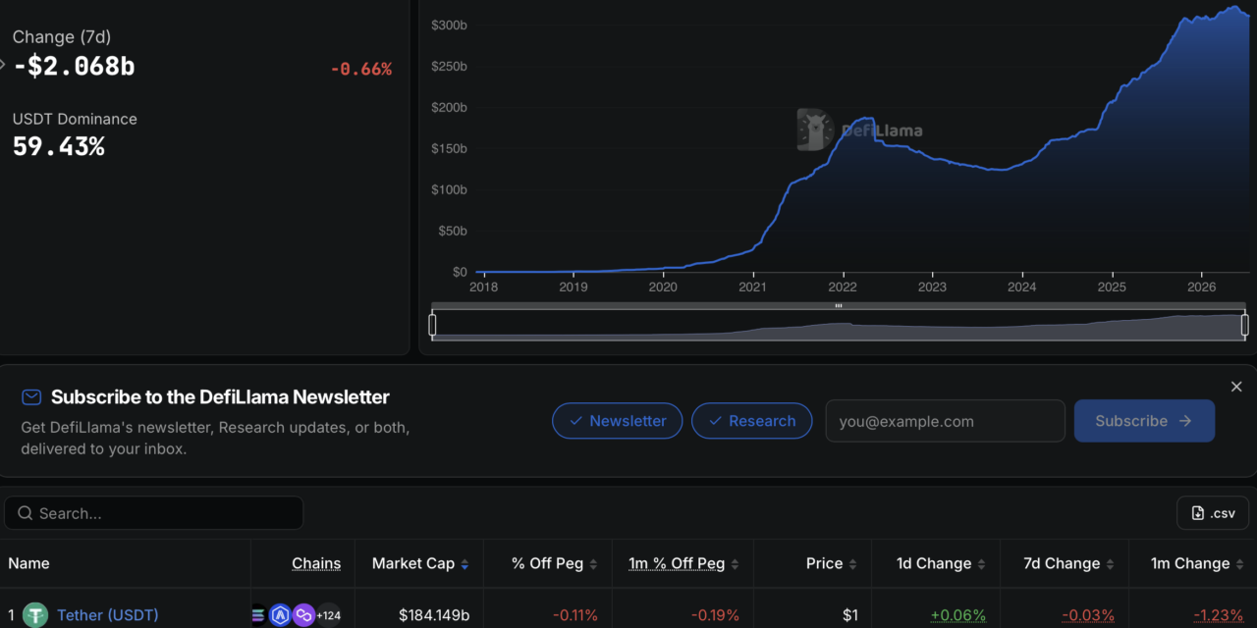Image resolution: width=1257 pixels, height=628 pixels.
Task: Sort by 1d Change column header
Action: [x=940, y=563]
